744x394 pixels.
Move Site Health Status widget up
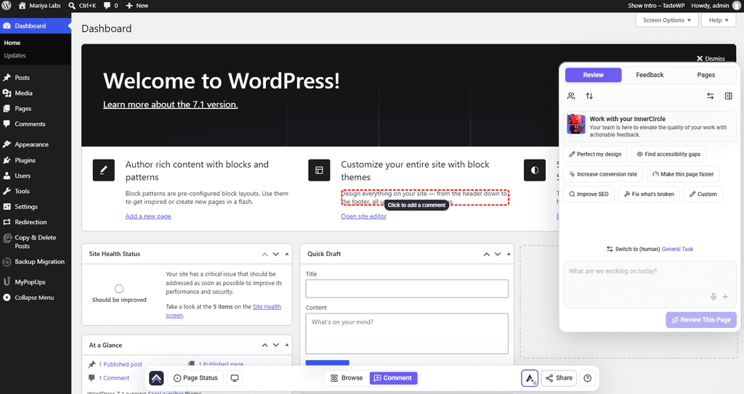[264, 254]
